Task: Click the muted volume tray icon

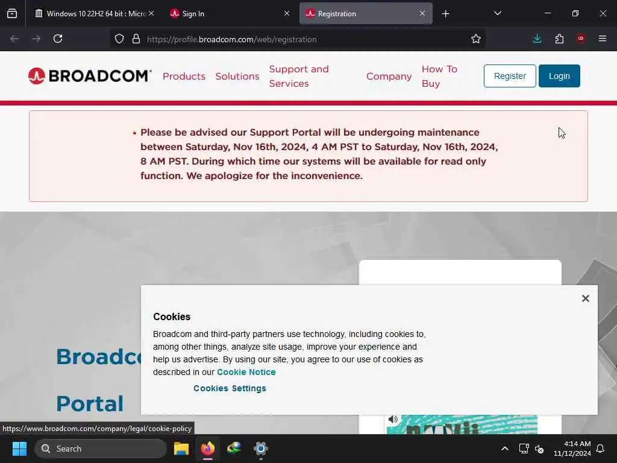Action: click(x=539, y=449)
